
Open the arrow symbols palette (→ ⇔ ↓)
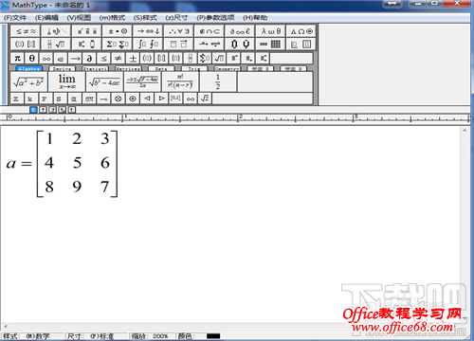tap(148, 31)
